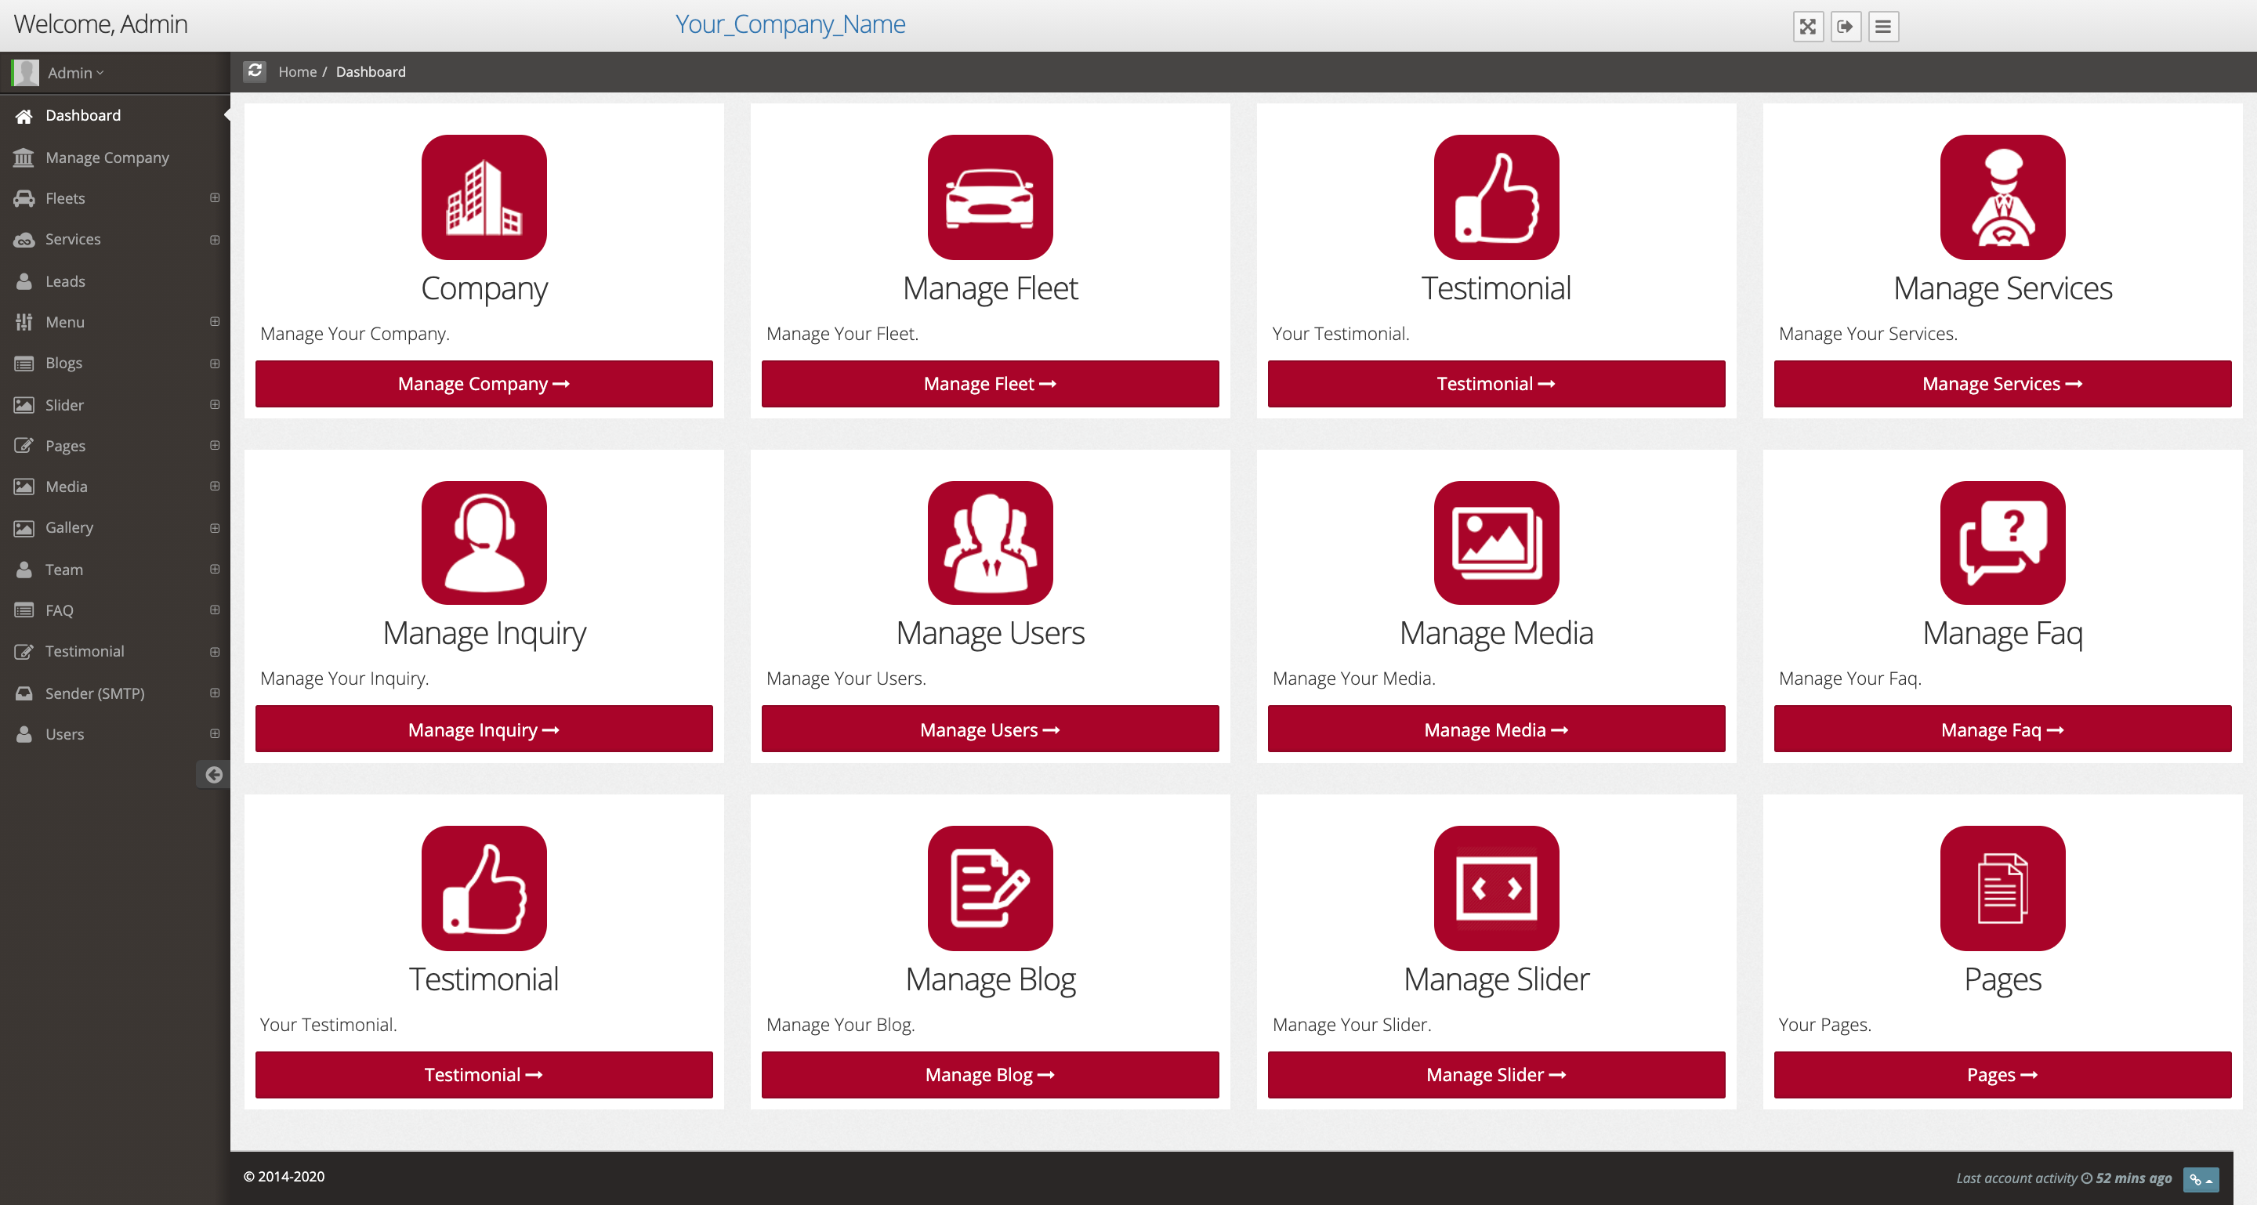Open the Home breadcrumb link
Screen dimensions: 2257x1205
[x=297, y=71]
